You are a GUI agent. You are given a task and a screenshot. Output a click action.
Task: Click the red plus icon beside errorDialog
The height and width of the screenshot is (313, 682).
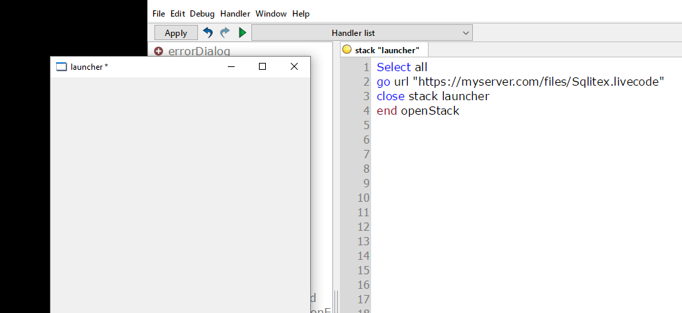[159, 50]
